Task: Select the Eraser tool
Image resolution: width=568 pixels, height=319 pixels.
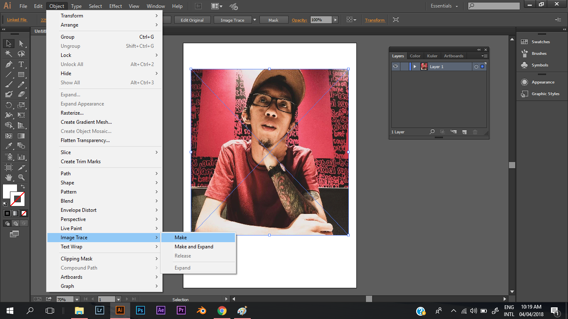Action: 21,94
